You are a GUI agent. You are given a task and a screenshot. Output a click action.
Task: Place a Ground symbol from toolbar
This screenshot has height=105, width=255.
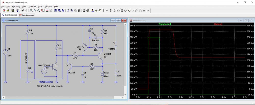96,10
